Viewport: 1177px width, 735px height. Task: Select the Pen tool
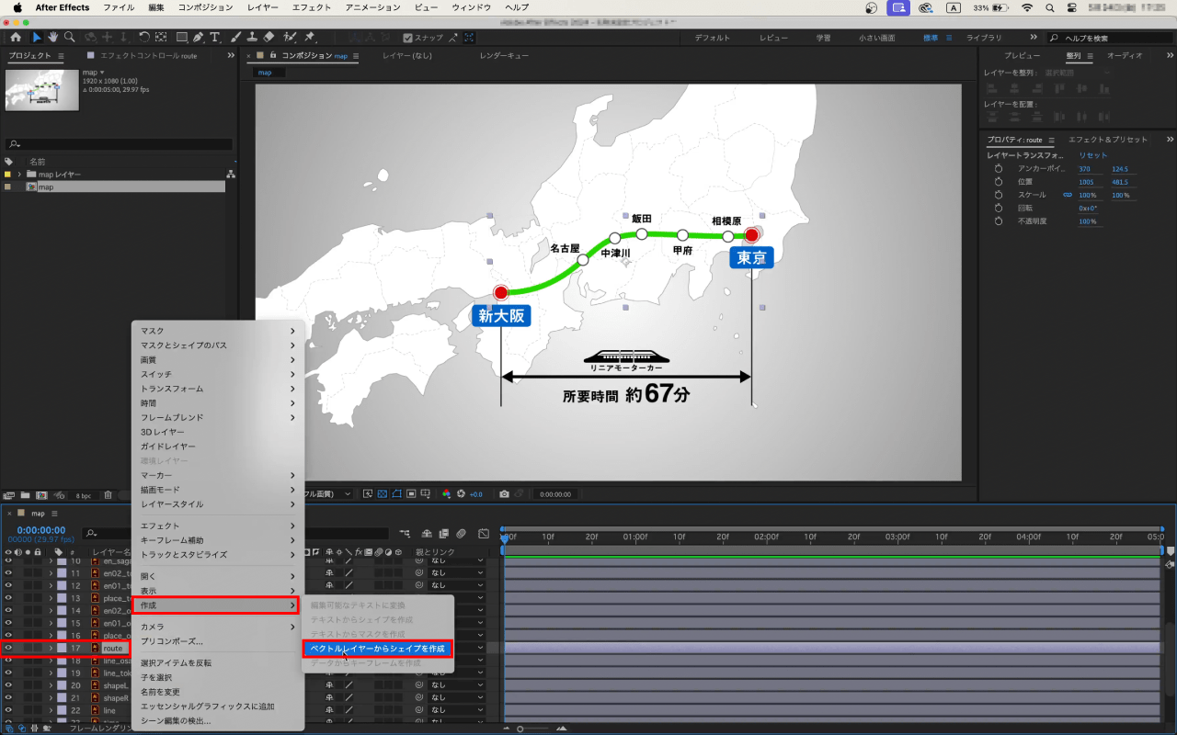point(200,38)
